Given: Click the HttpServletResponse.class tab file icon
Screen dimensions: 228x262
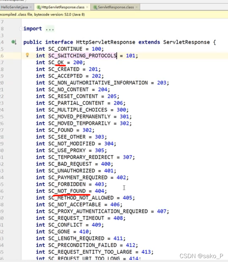Looking at the screenshot, I should 39,7.
